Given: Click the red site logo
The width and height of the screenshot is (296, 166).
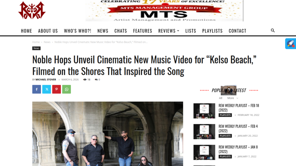Looking at the screenshot, I should click(x=32, y=10).
